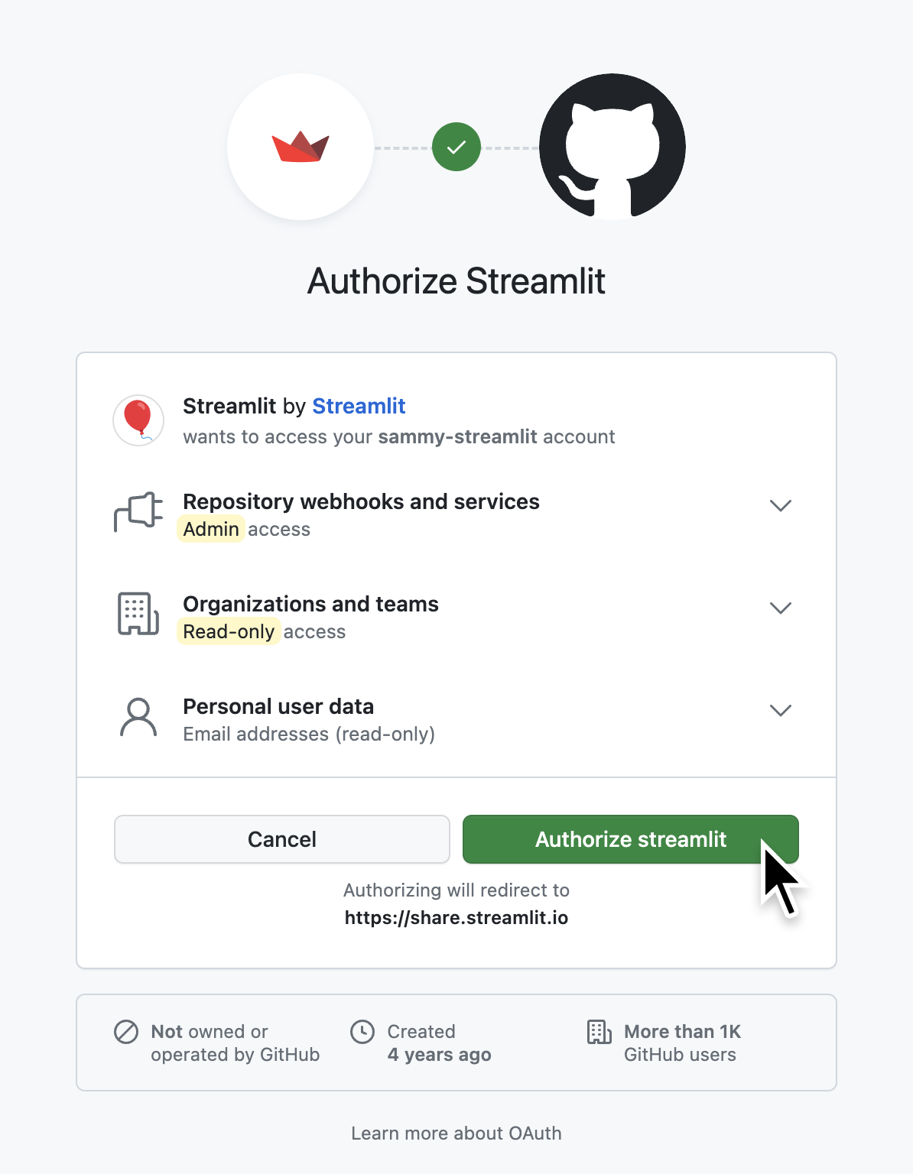Click the building icon by GitHub users

coord(599,1032)
